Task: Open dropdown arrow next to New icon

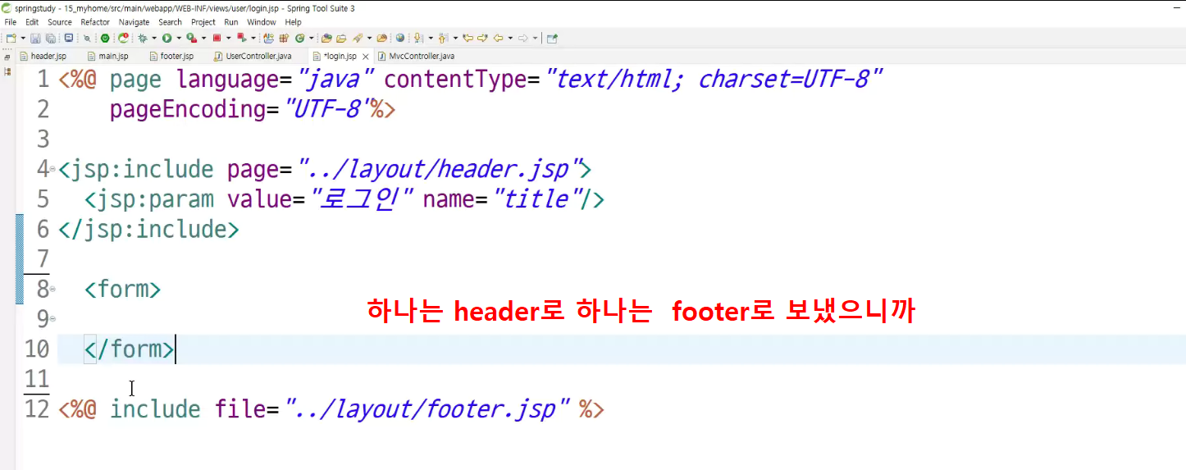Action: click(x=23, y=38)
